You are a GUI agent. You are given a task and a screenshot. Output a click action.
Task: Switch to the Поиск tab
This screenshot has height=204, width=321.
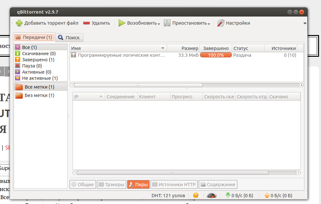point(69,38)
